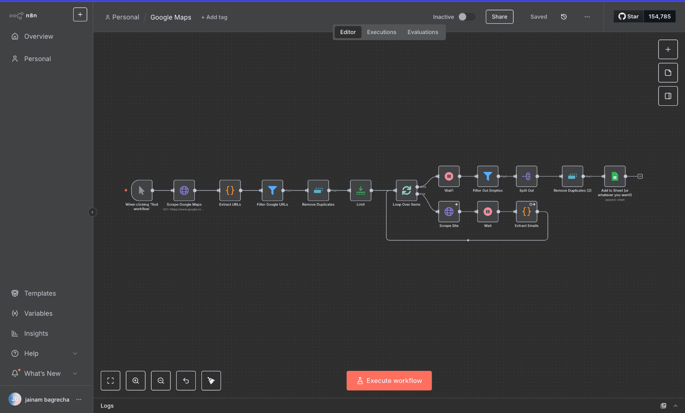
Task: Click the Google Sheets node icon
Action: [x=614, y=176]
